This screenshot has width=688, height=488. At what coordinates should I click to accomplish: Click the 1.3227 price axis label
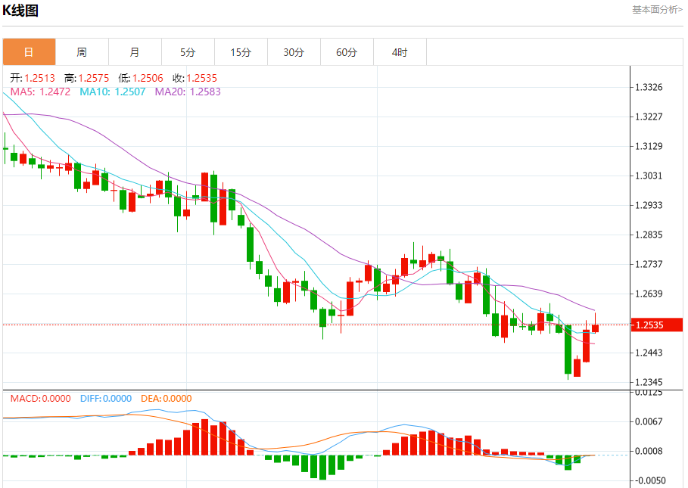coord(649,117)
